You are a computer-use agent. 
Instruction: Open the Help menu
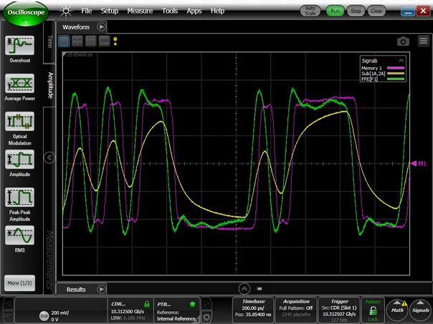tap(218, 11)
